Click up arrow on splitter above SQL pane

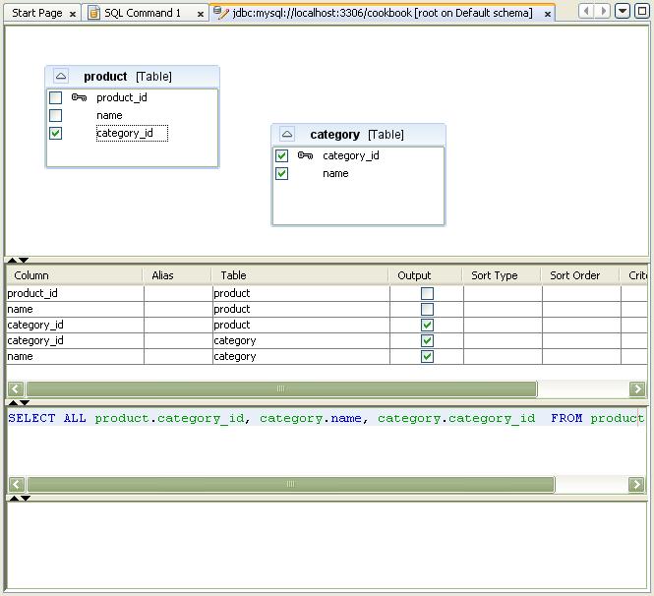tap(14, 403)
